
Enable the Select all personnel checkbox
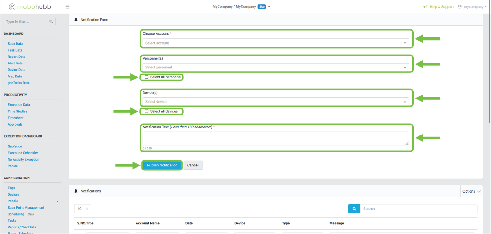click(x=147, y=77)
